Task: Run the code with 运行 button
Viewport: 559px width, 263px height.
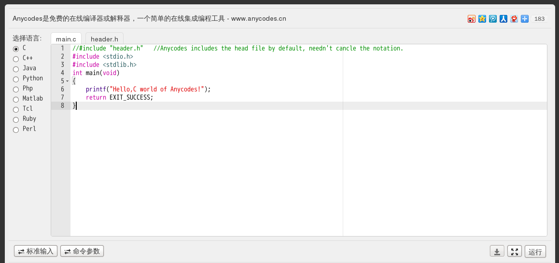Action: tap(535, 251)
